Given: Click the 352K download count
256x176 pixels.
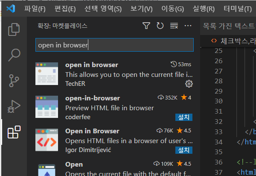Looking at the screenshot, I should pos(168,98).
